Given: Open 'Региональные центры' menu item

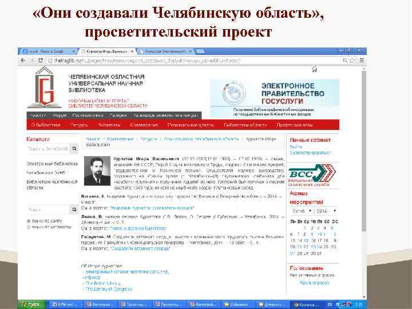Looking at the screenshot, I should click(191, 125).
